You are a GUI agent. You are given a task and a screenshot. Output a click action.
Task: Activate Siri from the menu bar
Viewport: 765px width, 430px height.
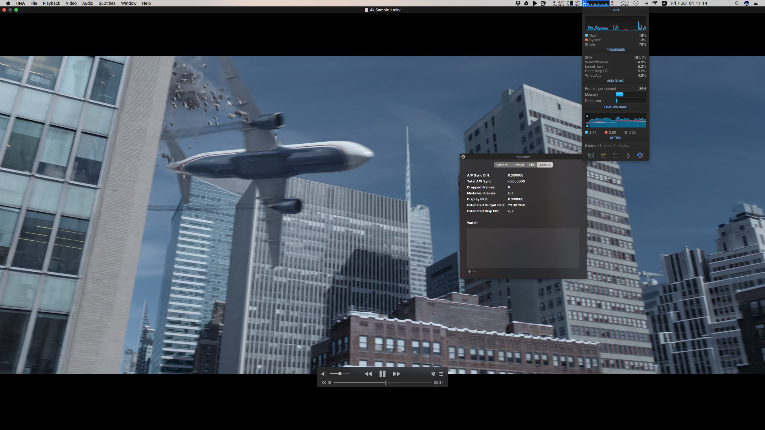coord(747,3)
